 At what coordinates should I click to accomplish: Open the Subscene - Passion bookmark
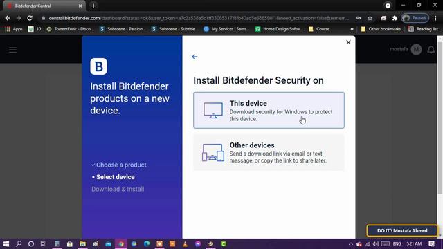tap(123, 29)
